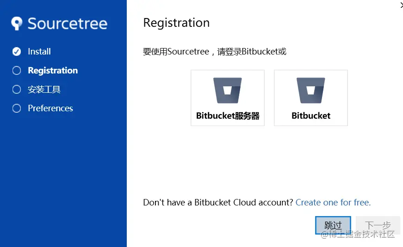Click the Sourcetree title text
The height and width of the screenshot is (247, 403).
tap(68, 24)
